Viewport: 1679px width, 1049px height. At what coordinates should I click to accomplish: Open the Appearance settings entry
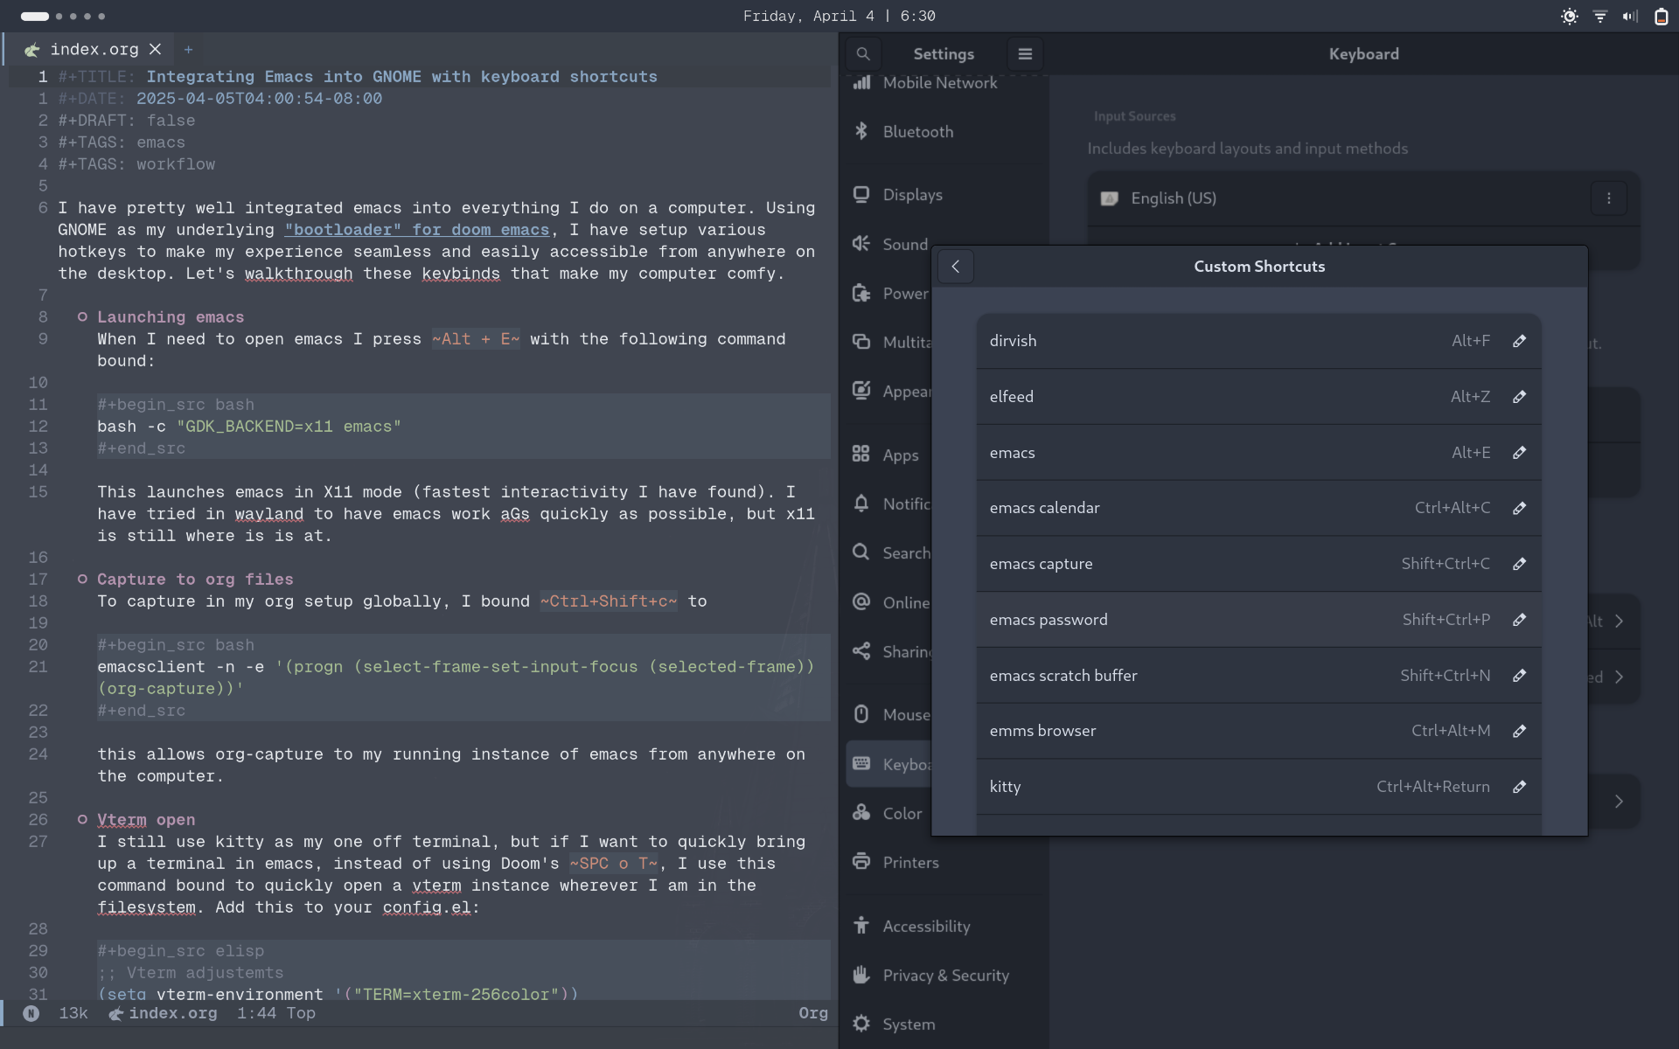click(x=889, y=391)
